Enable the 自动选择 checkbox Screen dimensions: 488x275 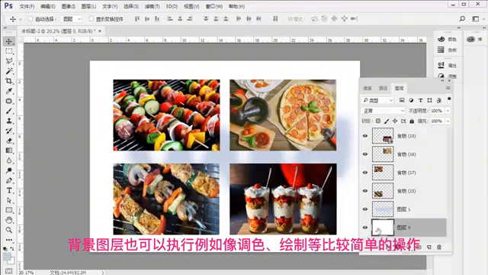[x=30, y=19]
